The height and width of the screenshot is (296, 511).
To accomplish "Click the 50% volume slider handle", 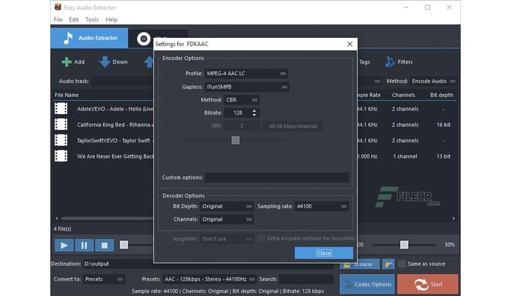I will click(x=404, y=245).
